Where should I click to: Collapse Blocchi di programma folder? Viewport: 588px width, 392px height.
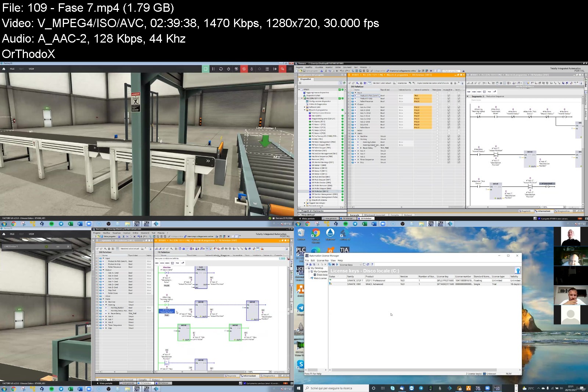click(x=305, y=110)
